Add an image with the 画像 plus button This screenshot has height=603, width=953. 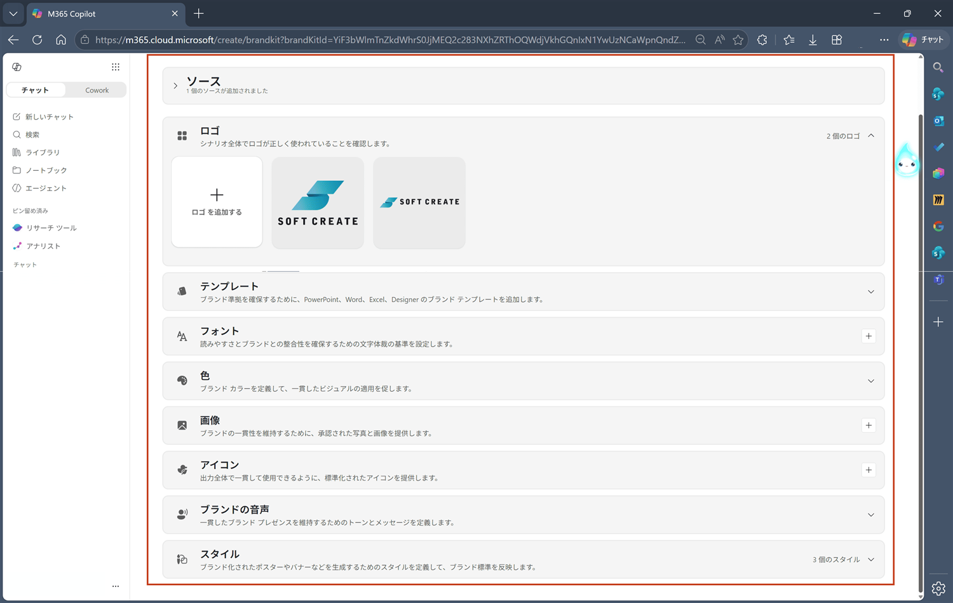pos(869,425)
